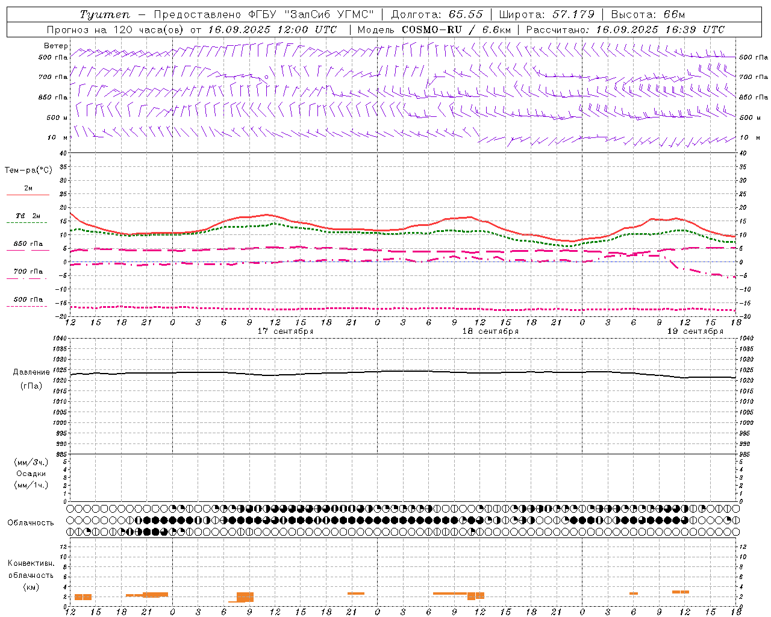771x617 pixels.
Task: Click the left "850 гПа" label in the wind panel
Action: tap(53, 97)
